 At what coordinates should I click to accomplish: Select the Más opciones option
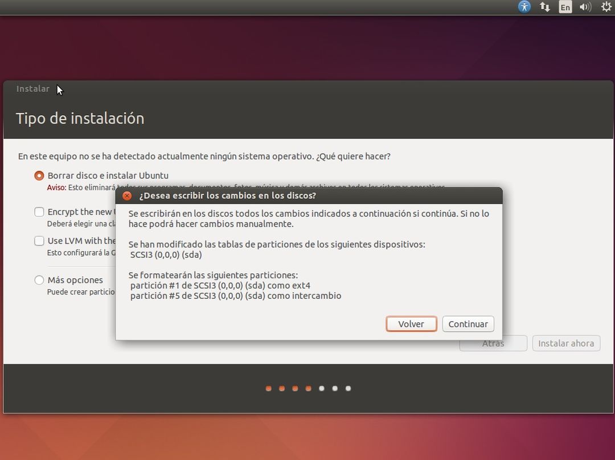point(39,280)
